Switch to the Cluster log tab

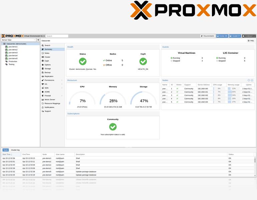pos(15,150)
